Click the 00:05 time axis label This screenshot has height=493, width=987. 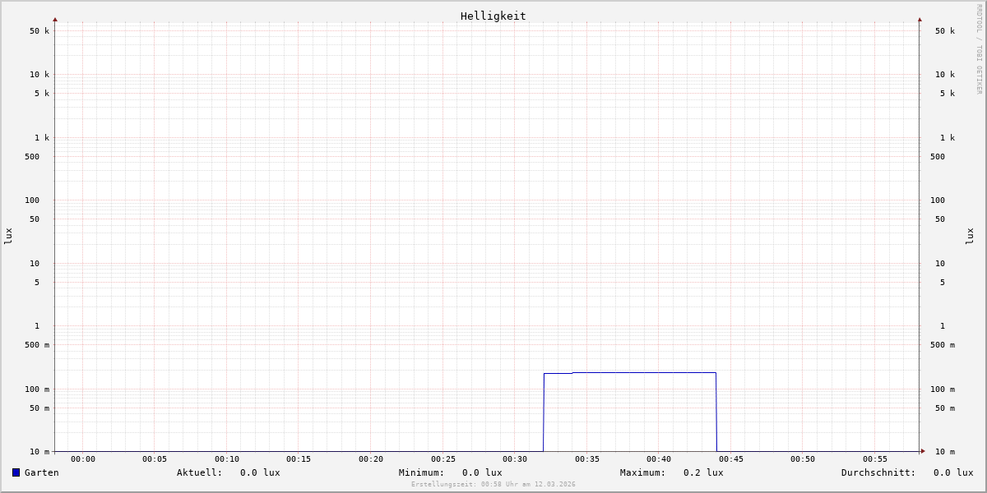[155, 459]
